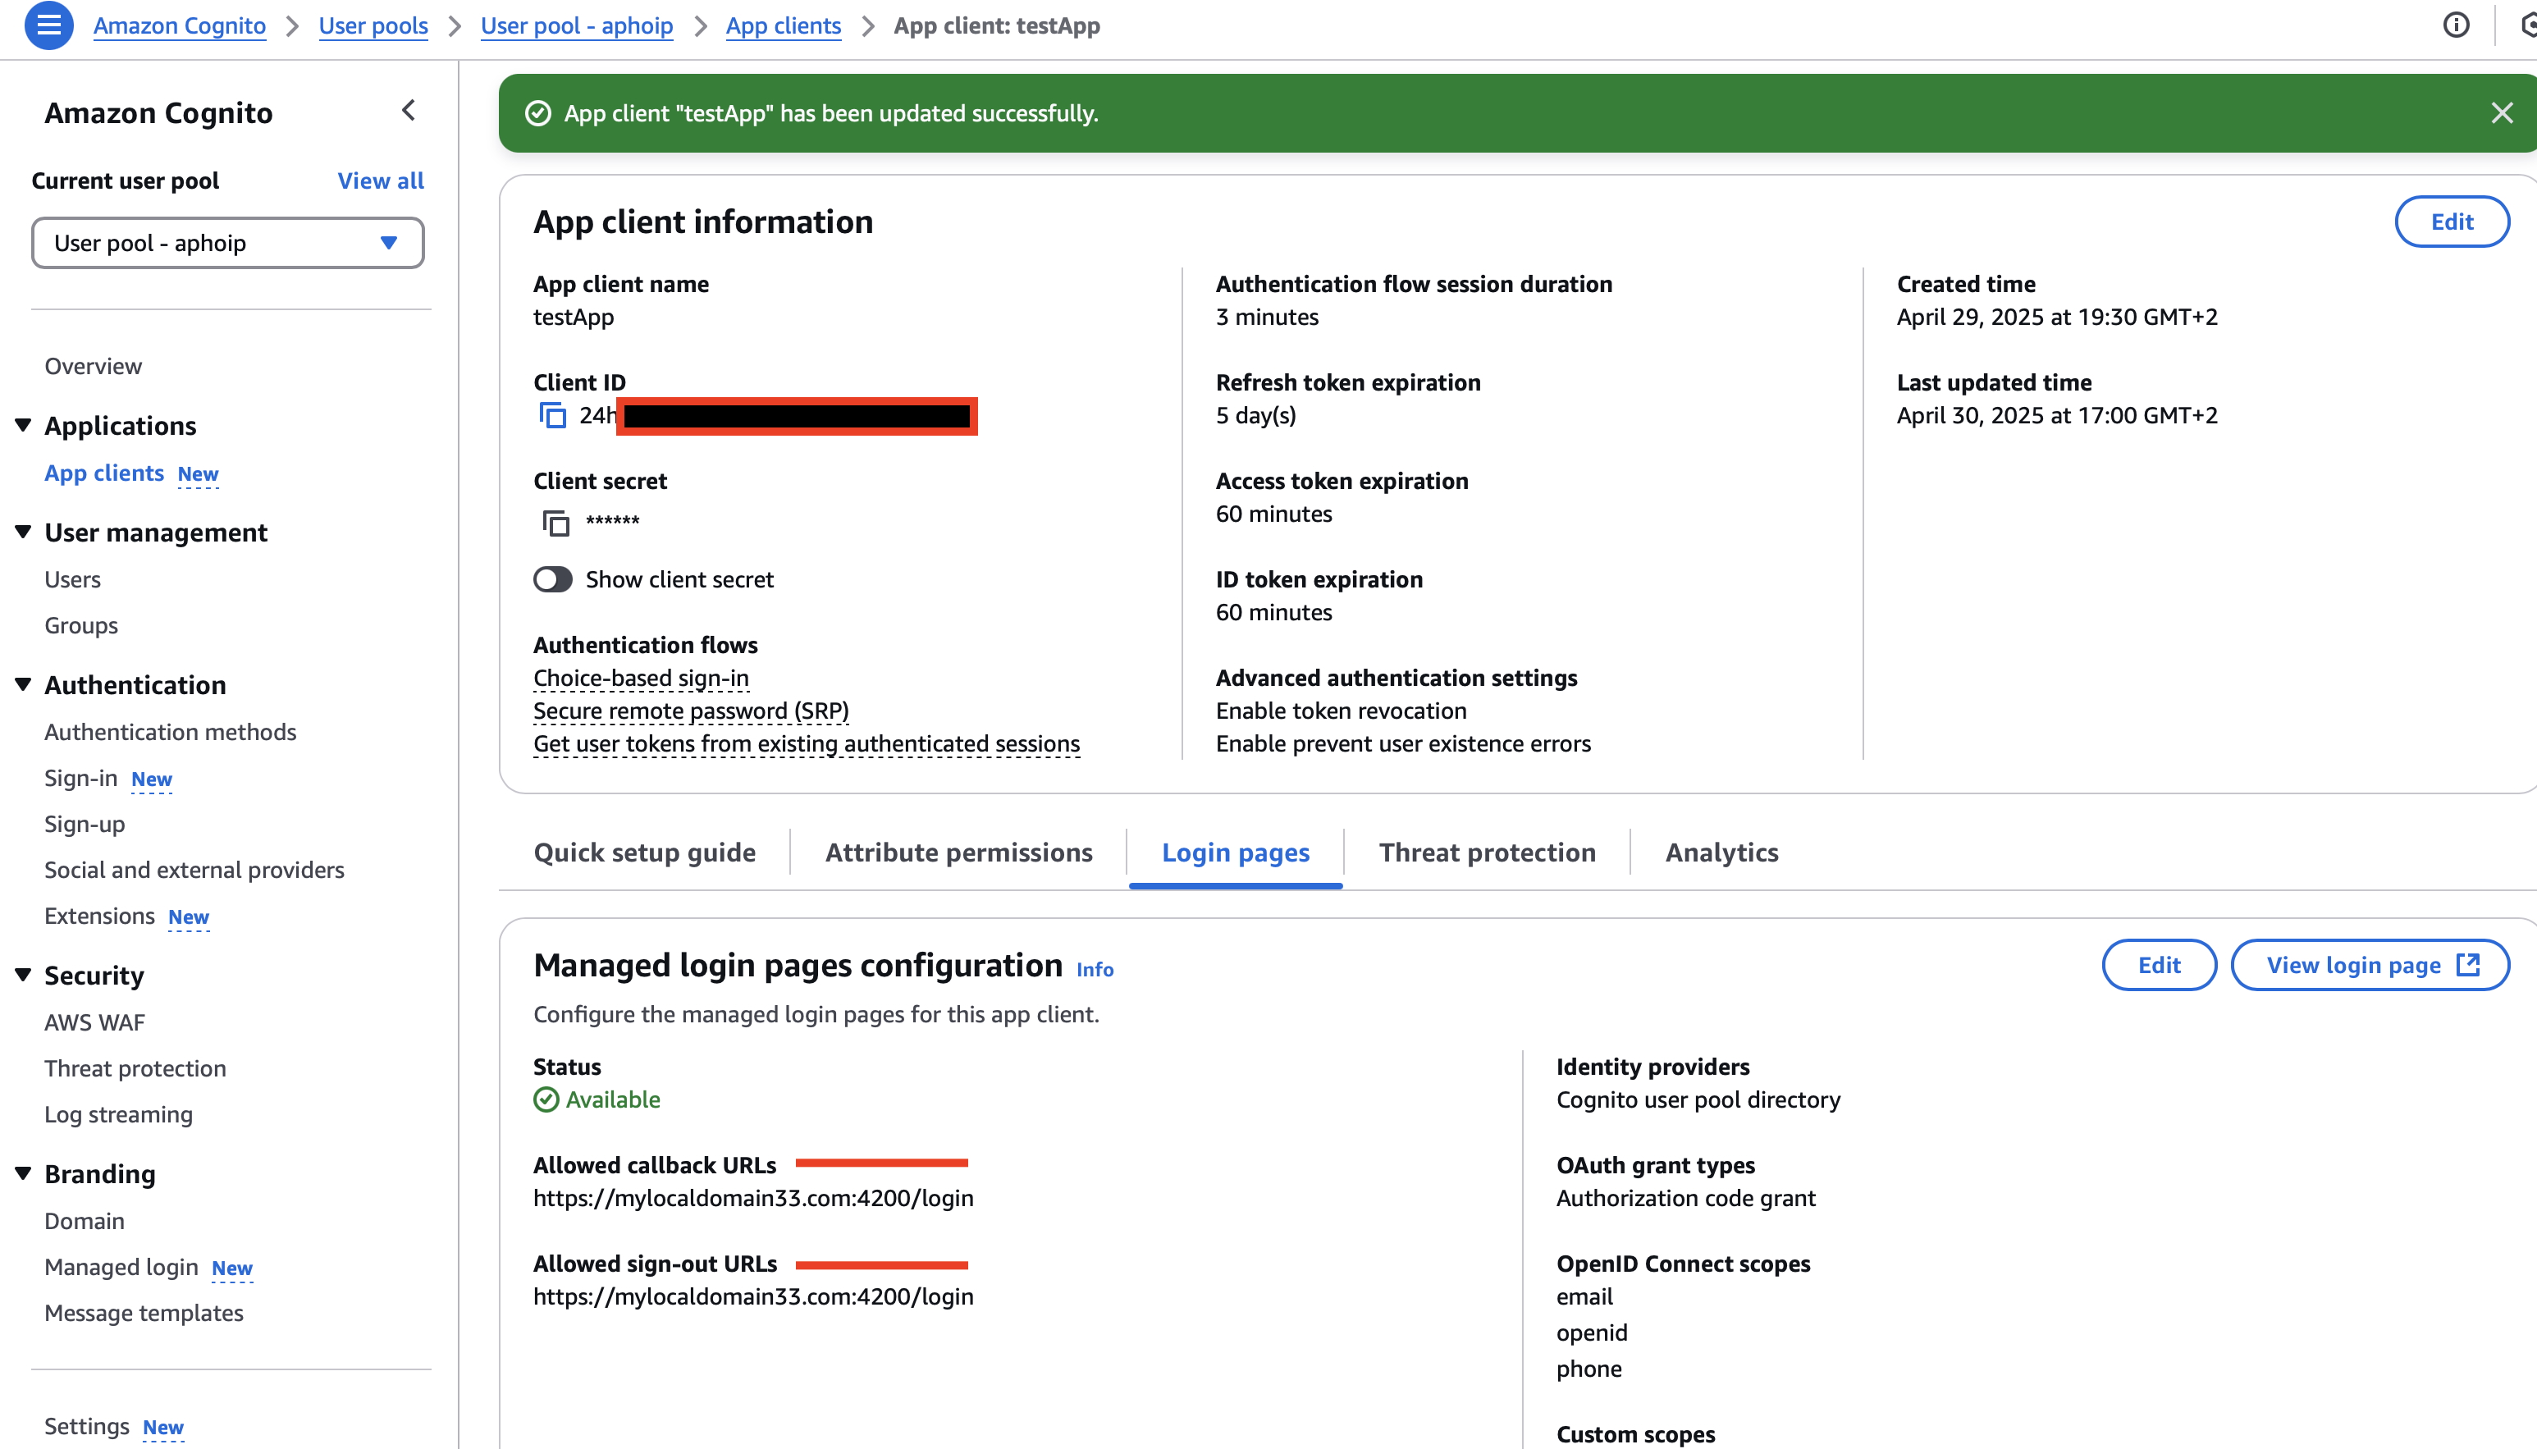
Task: Collapse the Security section
Action: coord(22,974)
